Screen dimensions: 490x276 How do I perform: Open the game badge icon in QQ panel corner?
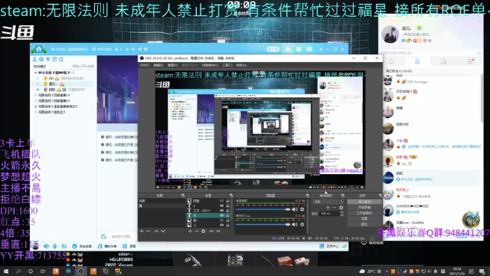pos(471,219)
